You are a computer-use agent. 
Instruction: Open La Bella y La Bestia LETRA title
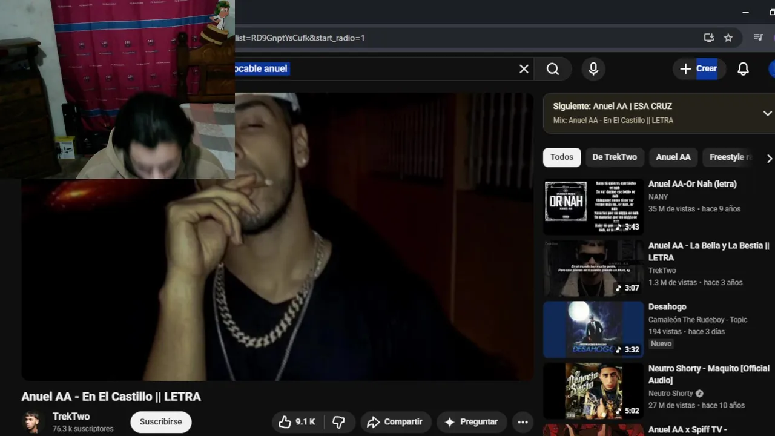(709, 251)
